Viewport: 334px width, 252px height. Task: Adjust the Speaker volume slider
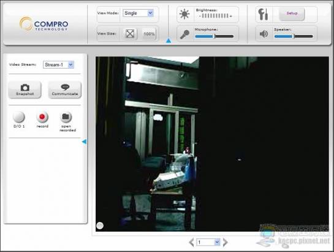(294, 36)
